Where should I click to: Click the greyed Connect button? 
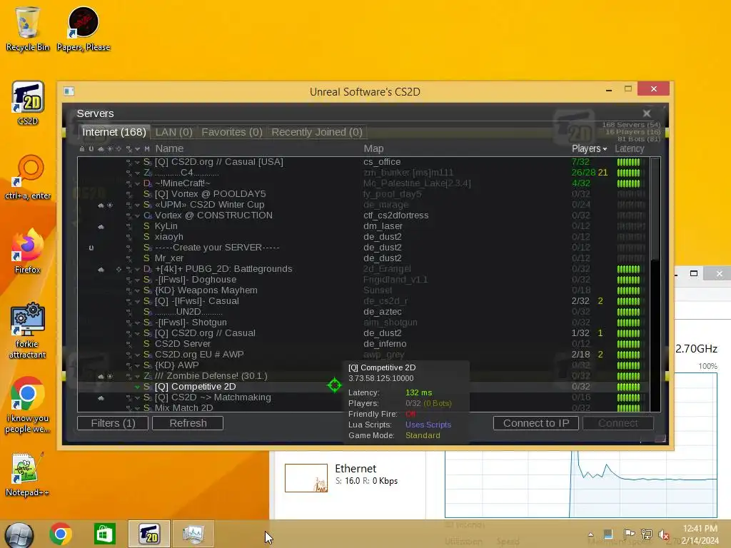pos(618,423)
